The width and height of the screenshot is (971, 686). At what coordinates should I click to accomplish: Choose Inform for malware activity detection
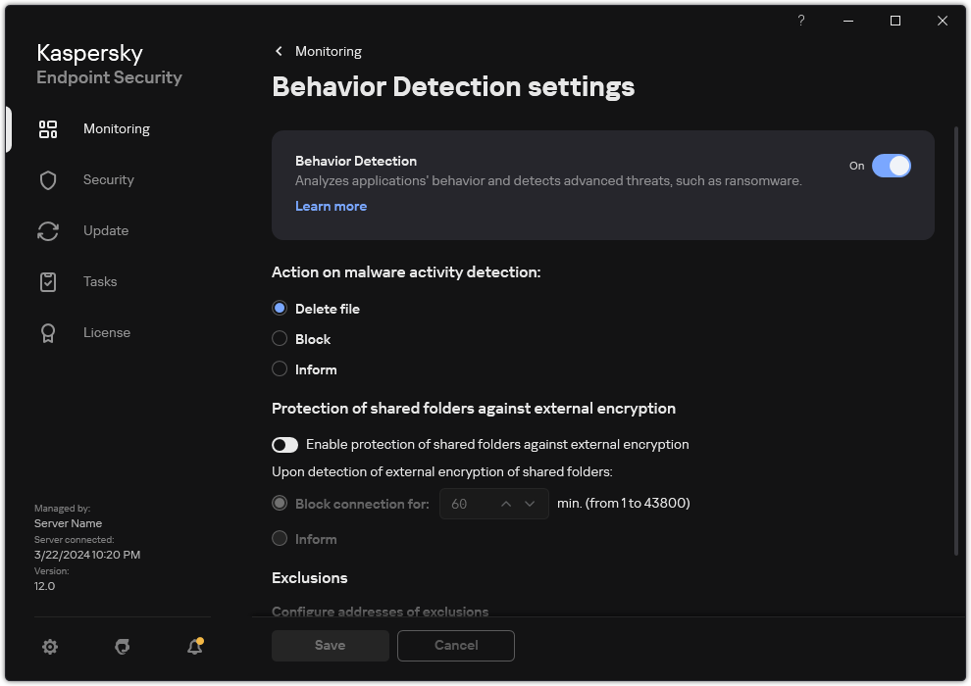pos(279,369)
